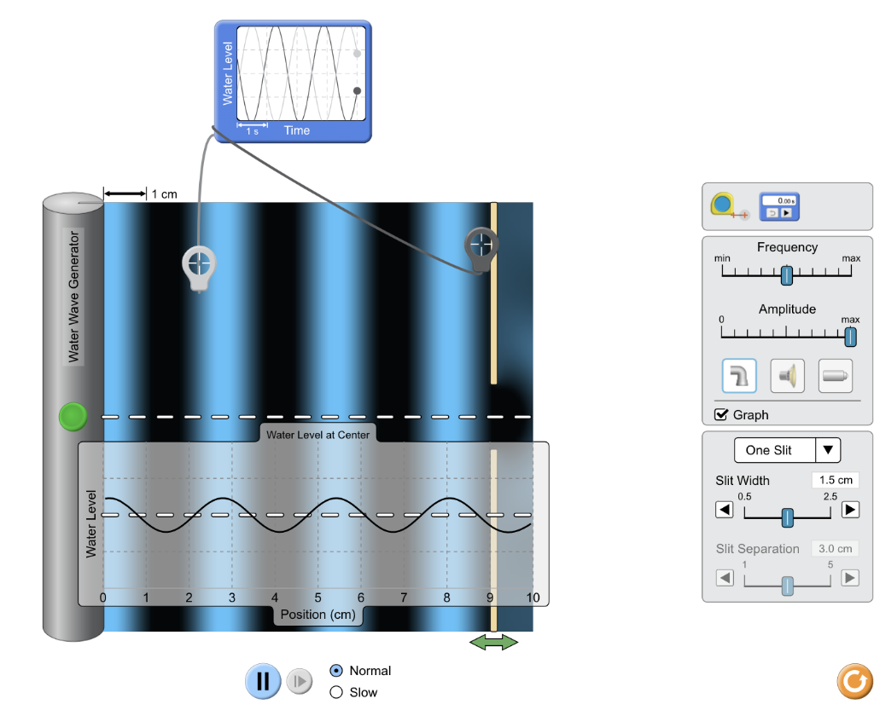Click the left stepper to decrease Slit Width
This screenshot has width=874, height=716.
(x=725, y=510)
